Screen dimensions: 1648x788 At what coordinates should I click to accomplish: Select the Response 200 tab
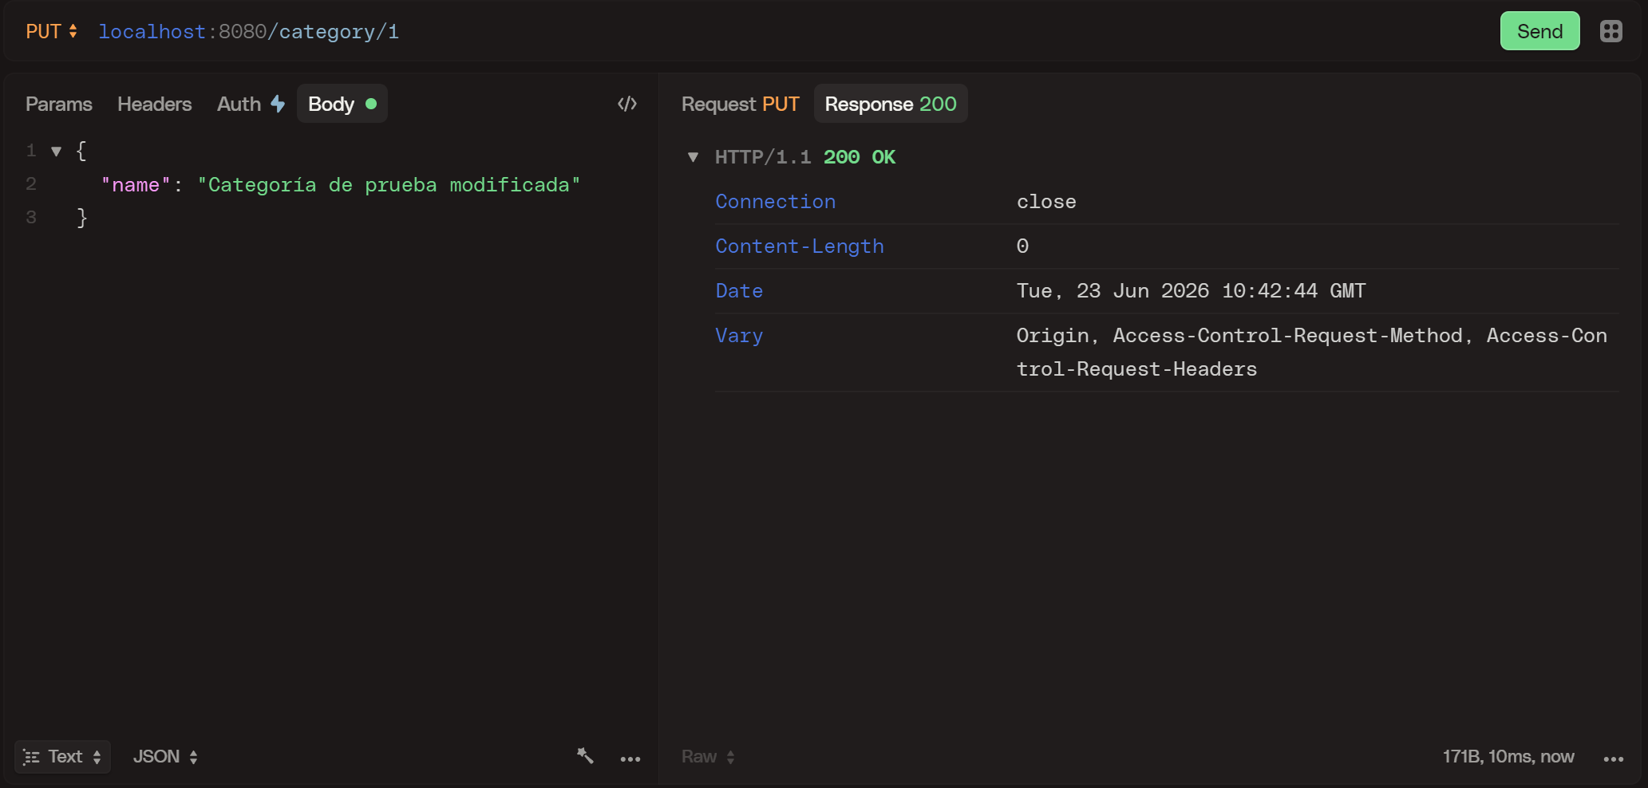(891, 104)
